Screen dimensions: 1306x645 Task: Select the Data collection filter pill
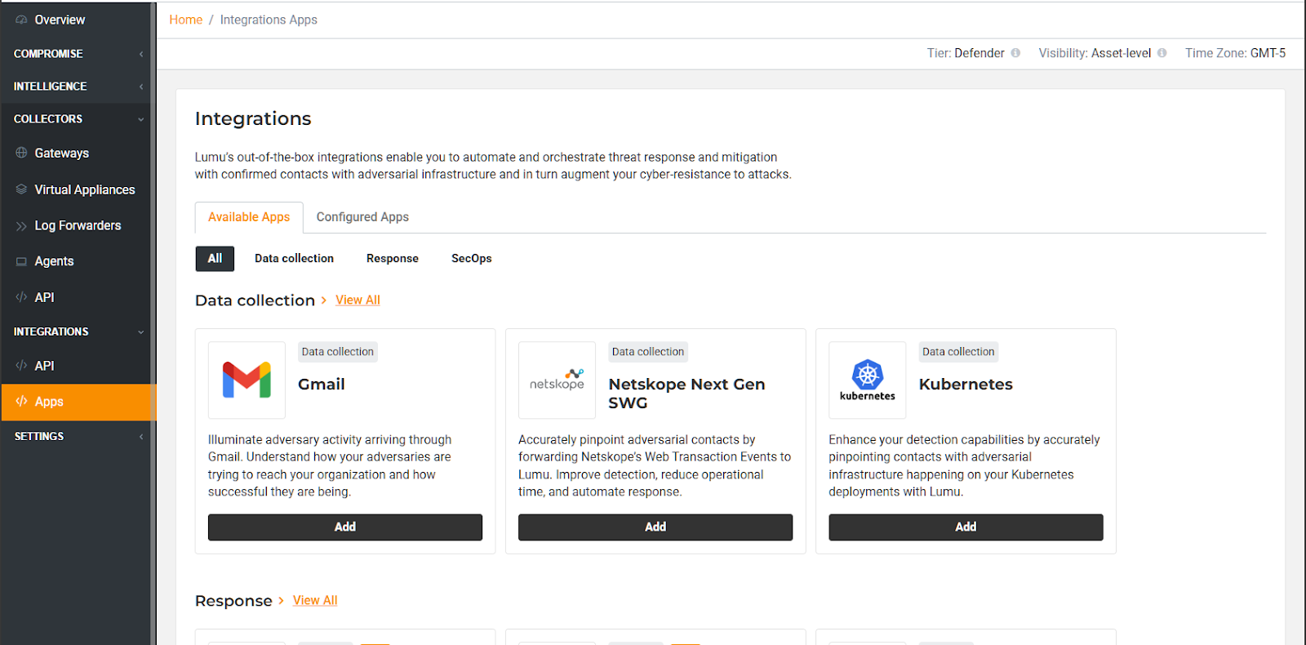click(294, 259)
